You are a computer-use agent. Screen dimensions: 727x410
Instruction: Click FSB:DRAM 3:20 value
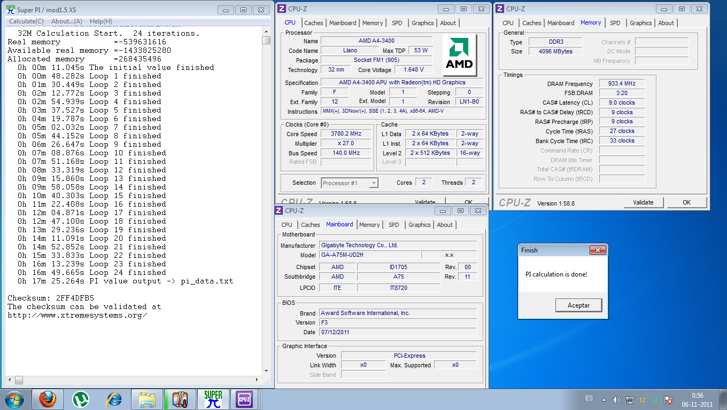tap(622, 93)
